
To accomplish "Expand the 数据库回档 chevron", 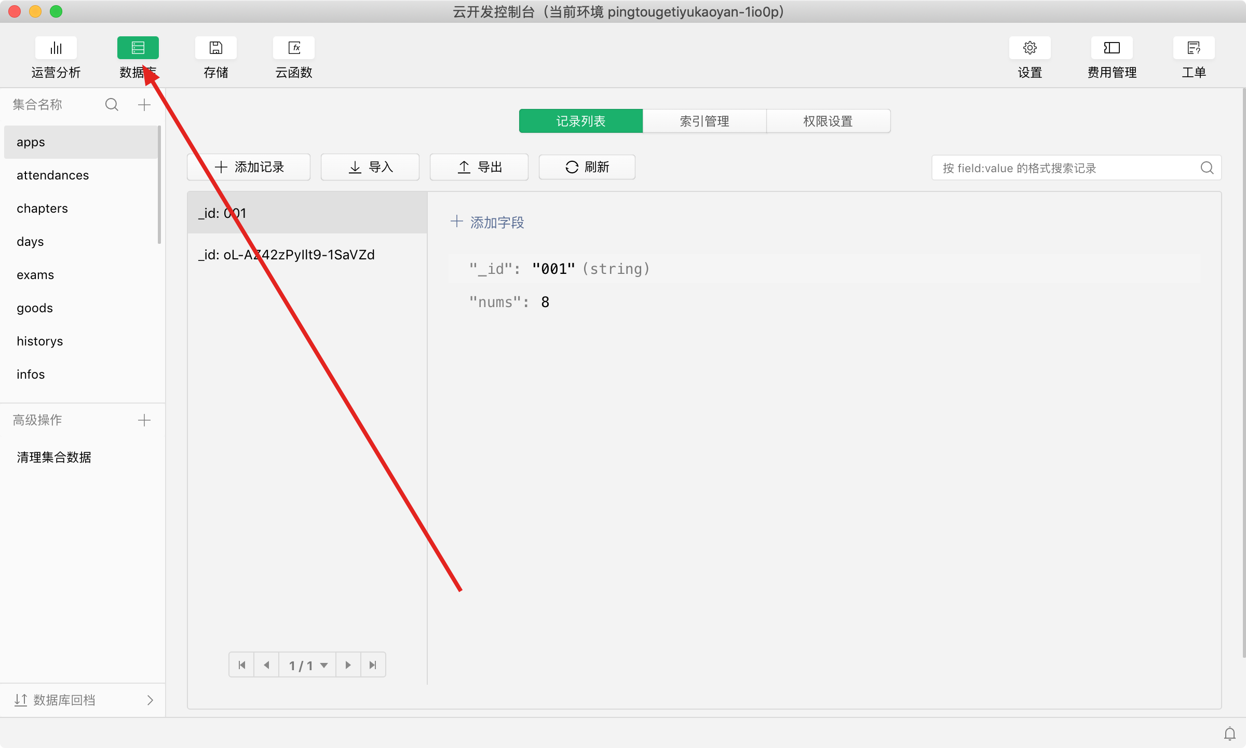I will 150,700.
